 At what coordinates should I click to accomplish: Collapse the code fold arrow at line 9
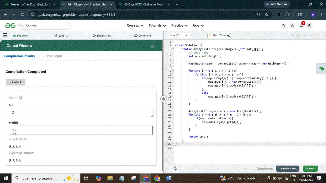click(173, 71)
